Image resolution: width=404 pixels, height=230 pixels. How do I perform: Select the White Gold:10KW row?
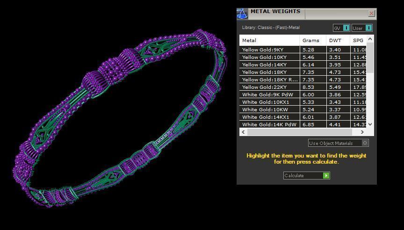point(303,109)
